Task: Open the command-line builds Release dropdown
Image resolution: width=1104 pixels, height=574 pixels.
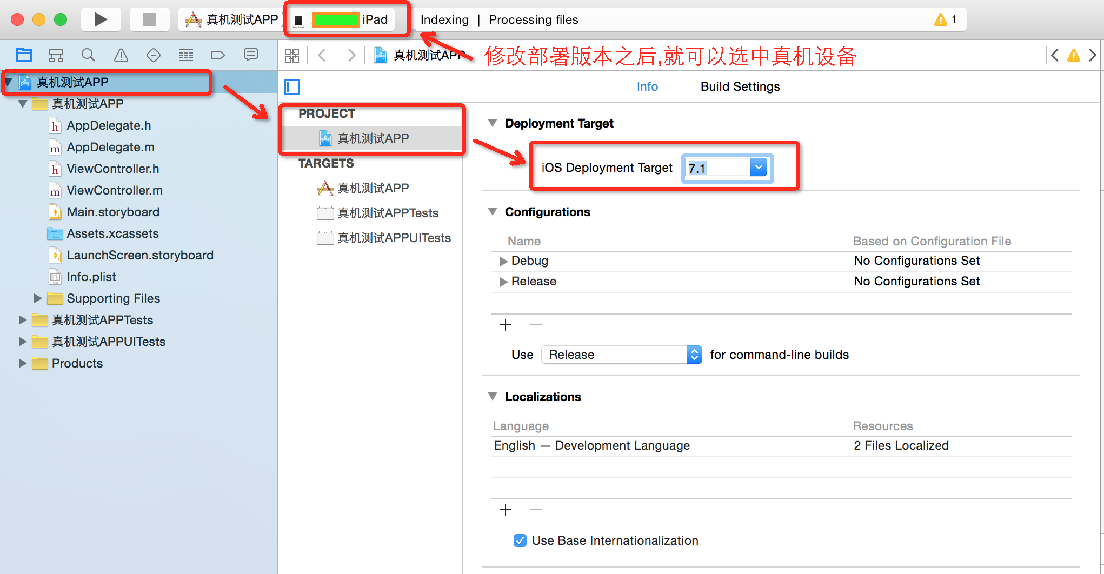Action: (622, 355)
